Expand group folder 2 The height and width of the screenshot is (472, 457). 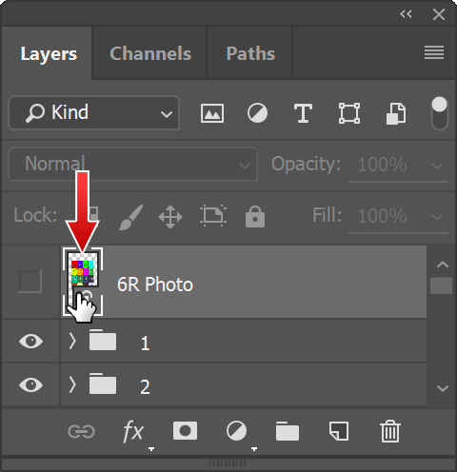(x=72, y=384)
